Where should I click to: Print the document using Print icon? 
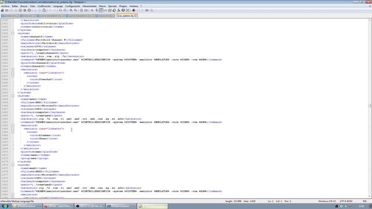click(x=29, y=10)
